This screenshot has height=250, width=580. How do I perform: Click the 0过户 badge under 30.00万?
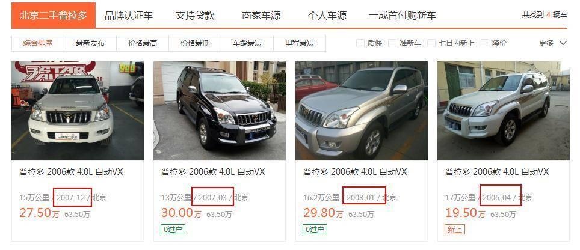(173, 230)
